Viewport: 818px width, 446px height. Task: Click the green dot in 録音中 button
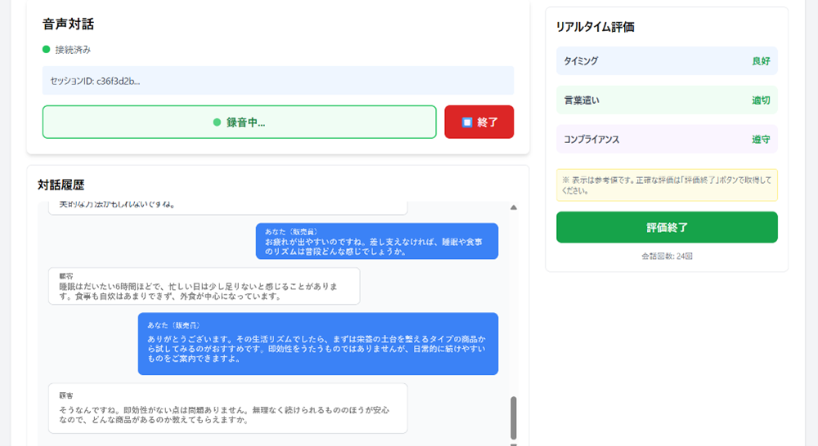(x=217, y=123)
